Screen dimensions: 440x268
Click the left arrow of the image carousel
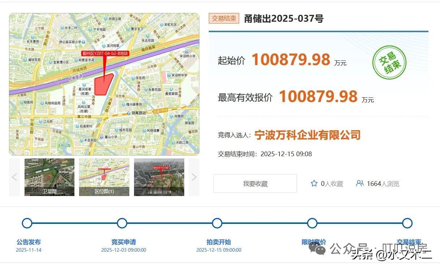point(14,177)
